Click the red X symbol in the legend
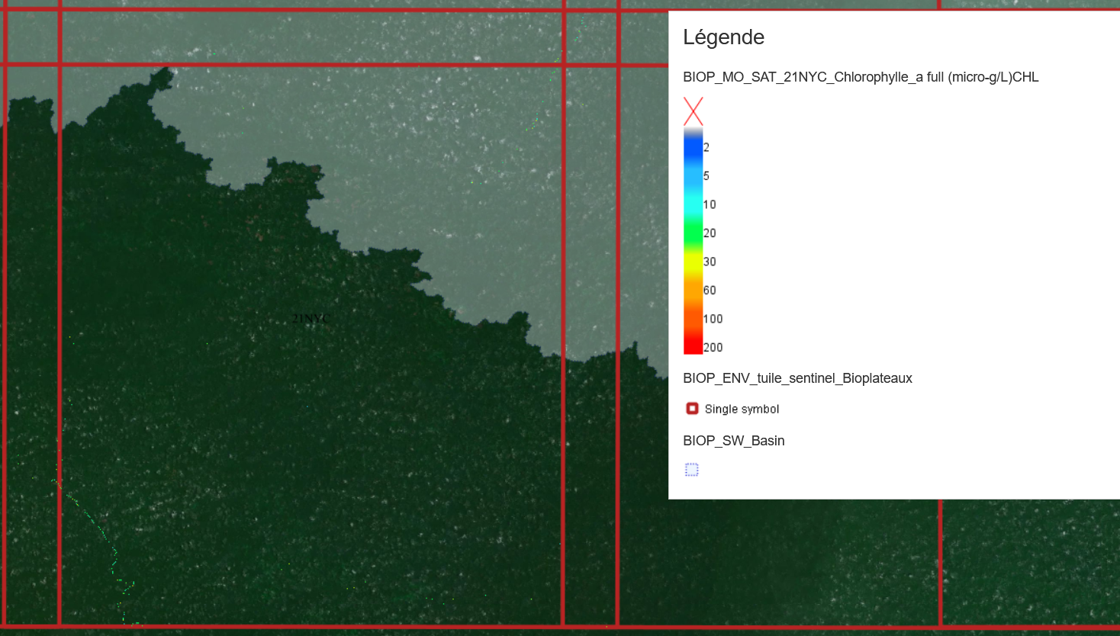The width and height of the screenshot is (1120, 636). (693, 111)
